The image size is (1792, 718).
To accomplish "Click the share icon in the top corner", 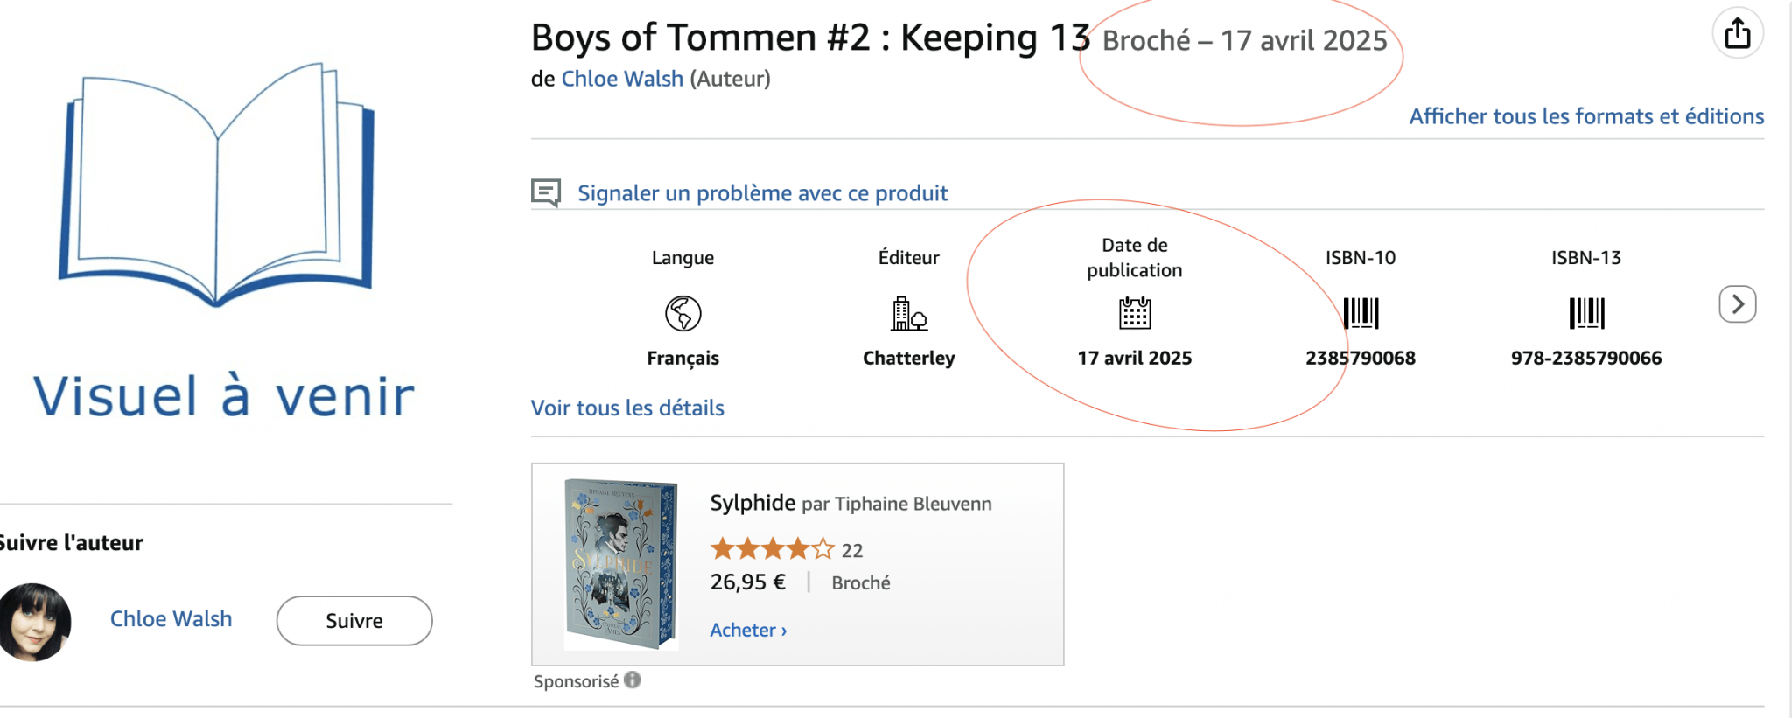I will pyautogui.click(x=1738, y=33).
